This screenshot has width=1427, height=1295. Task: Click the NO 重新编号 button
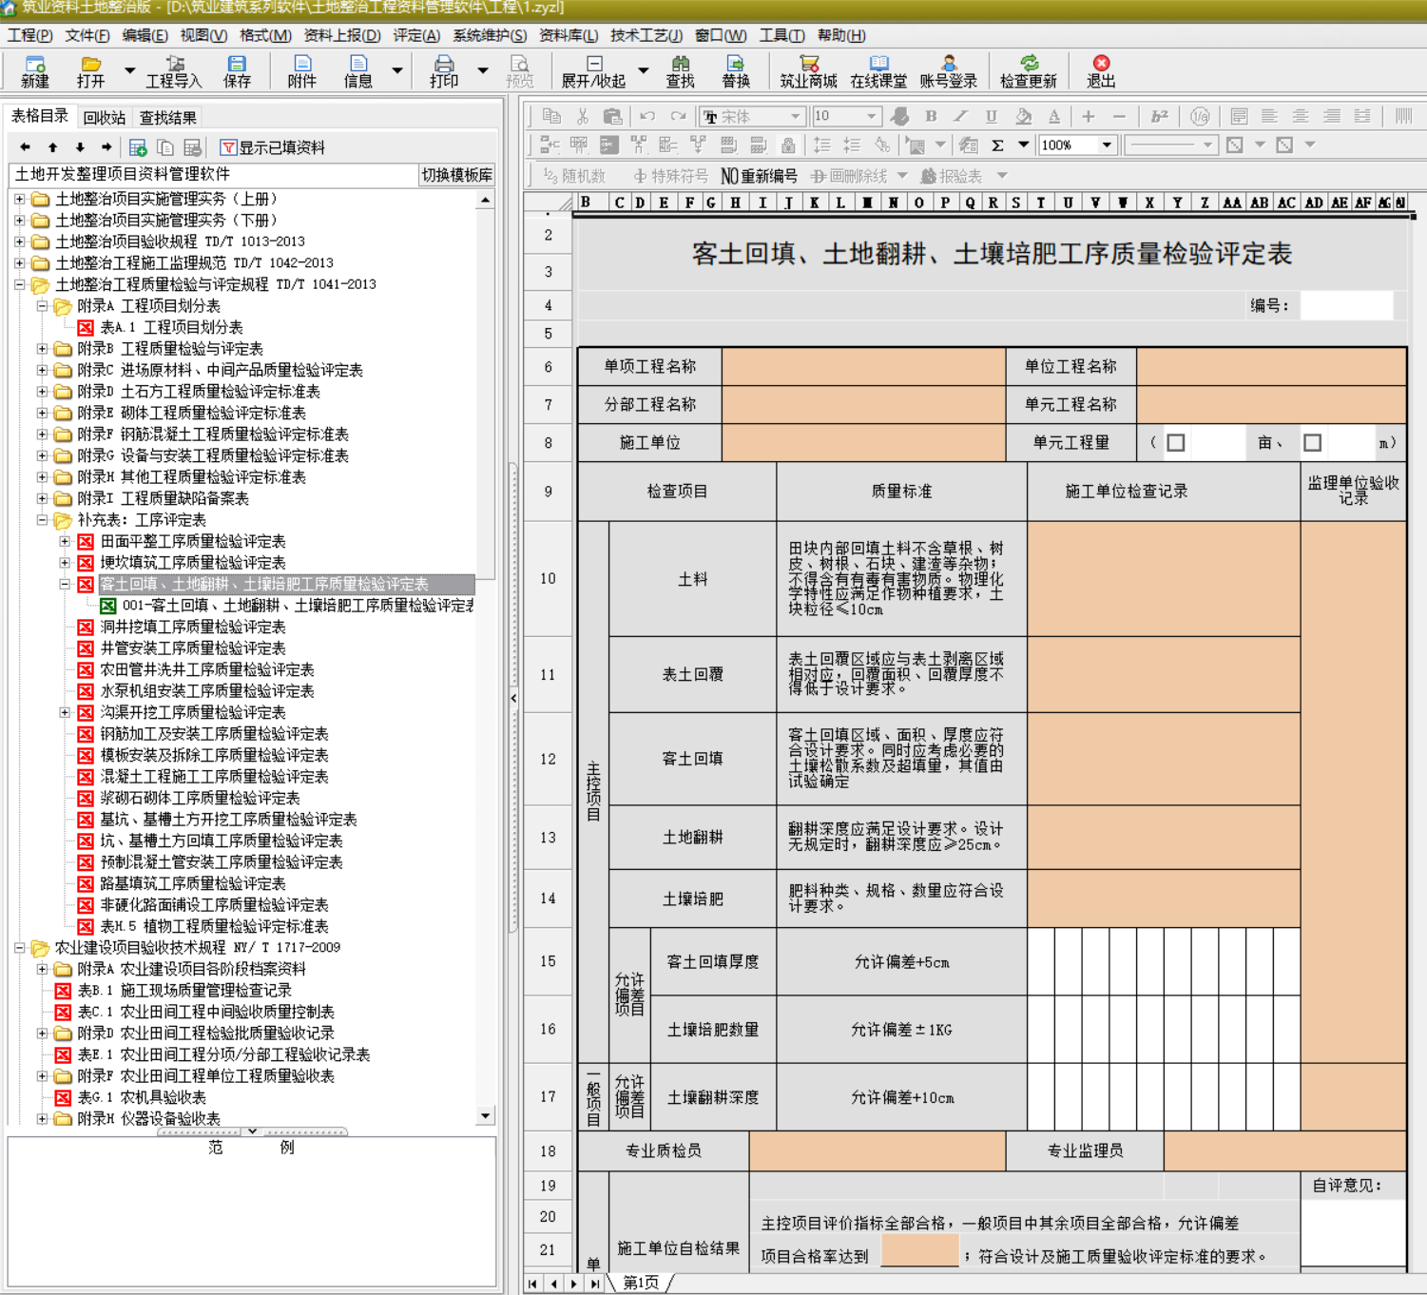759,176
